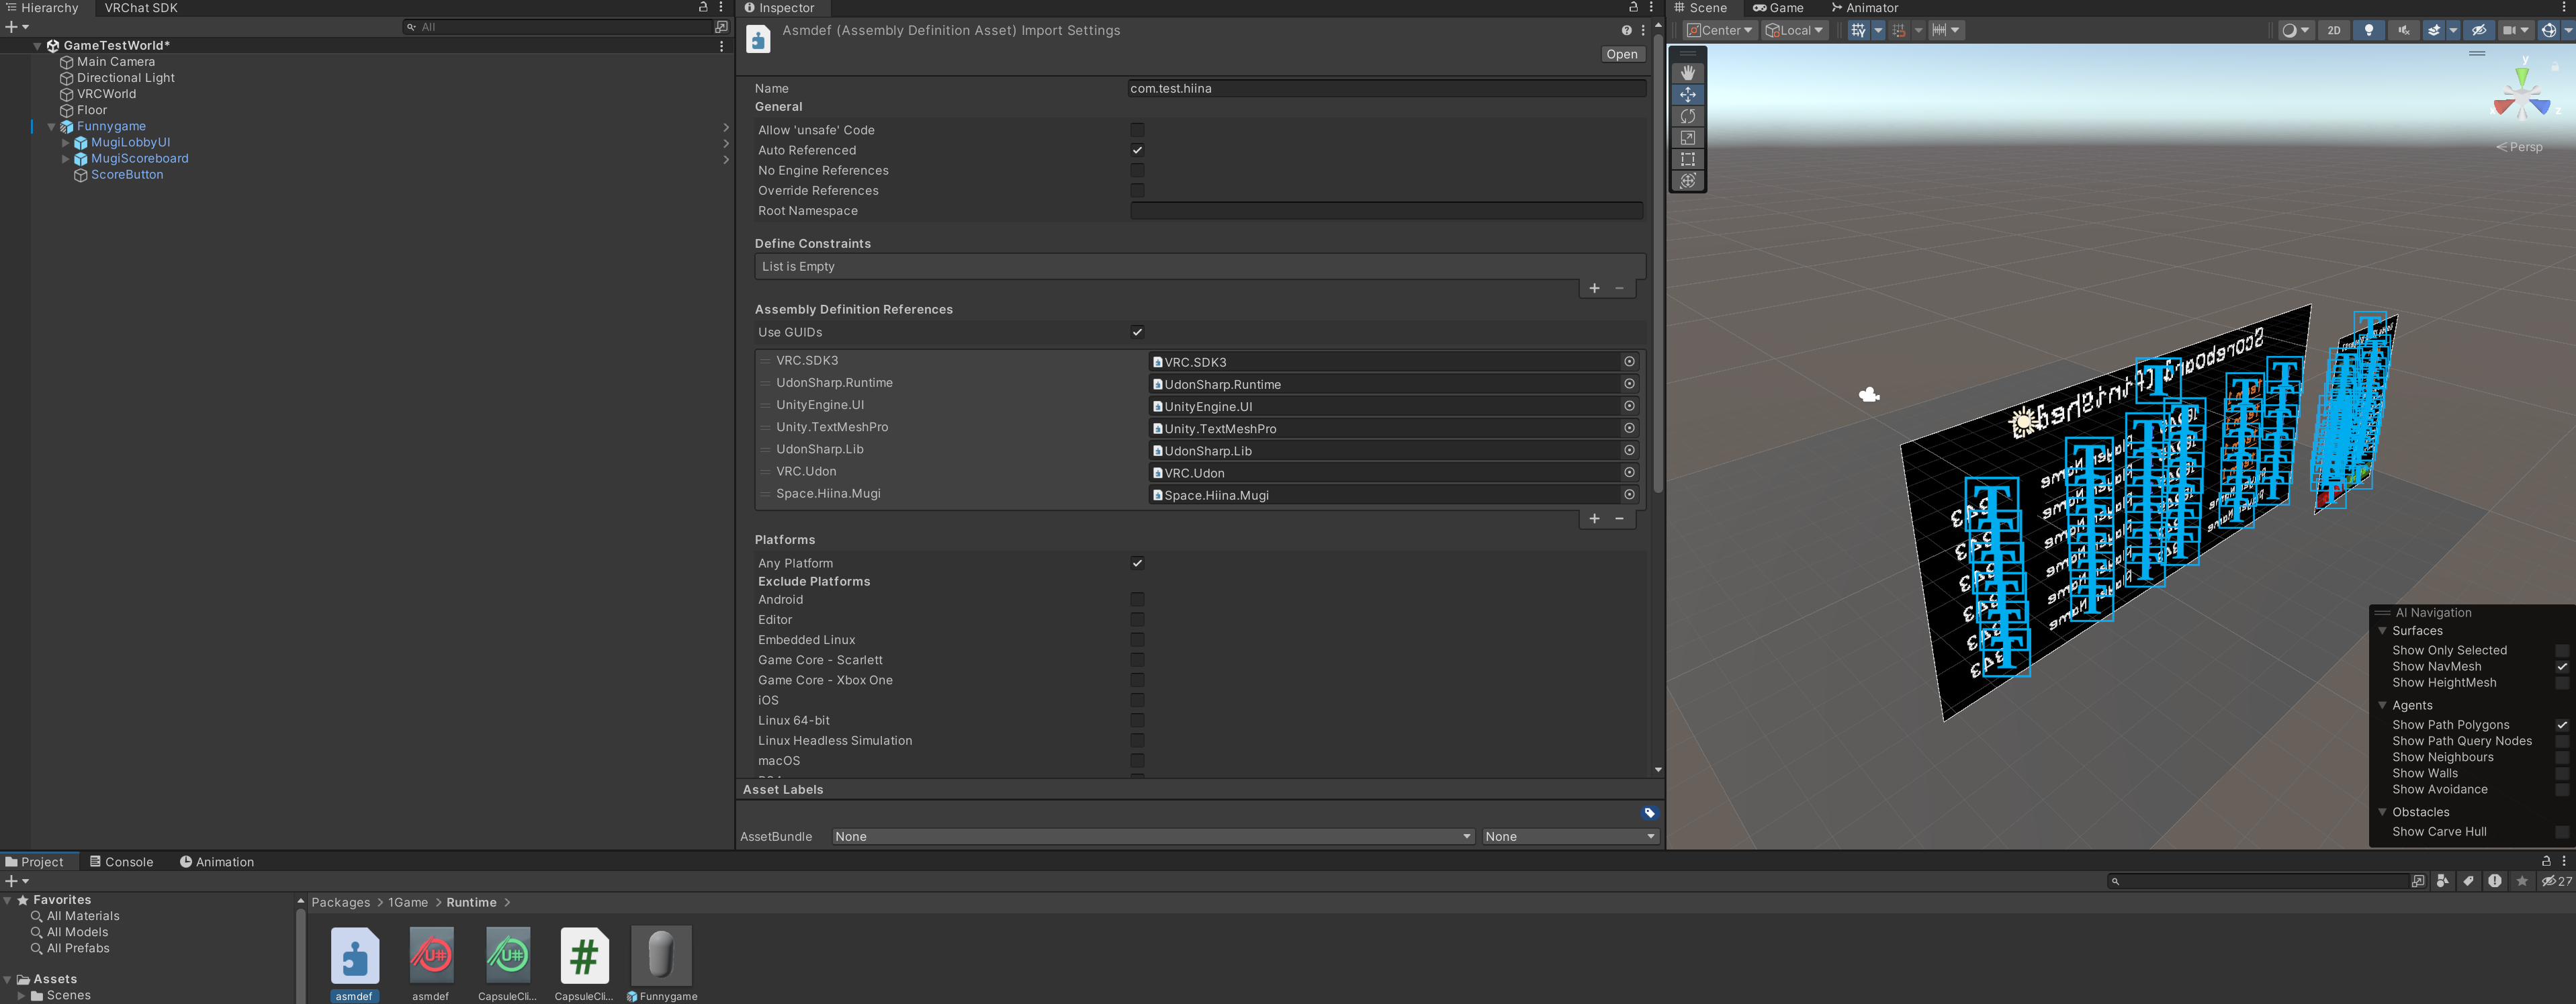The width and height of the screenshot is (2576, 1004).
Task: Select the Hand view tool
Action: (1688, 73)
